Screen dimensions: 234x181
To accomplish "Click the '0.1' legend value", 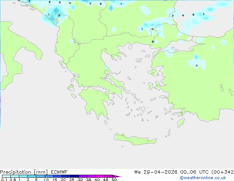I will click(x=4, y=180).
